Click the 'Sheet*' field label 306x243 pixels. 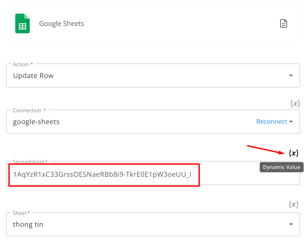click(x=21, y=213)
